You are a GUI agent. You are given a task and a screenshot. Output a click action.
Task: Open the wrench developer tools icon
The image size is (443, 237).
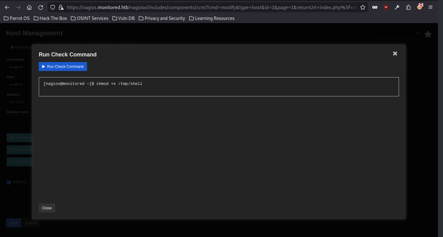click(x=397, y=7)
